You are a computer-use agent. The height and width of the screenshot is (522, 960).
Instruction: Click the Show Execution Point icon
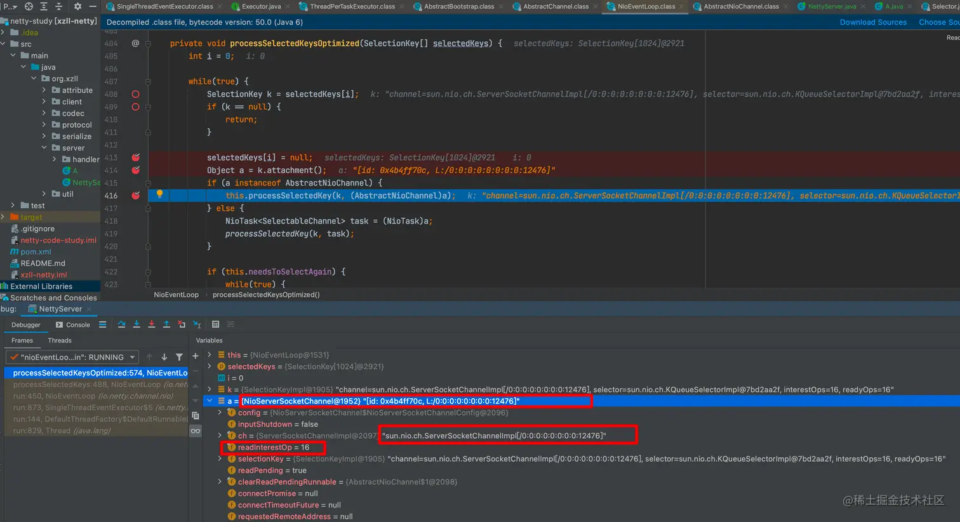[102, 325]
